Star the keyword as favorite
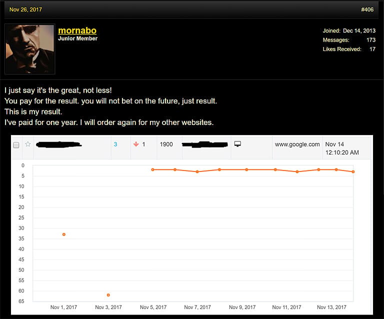This screenshot has width=384, height=319. [28, 144]
